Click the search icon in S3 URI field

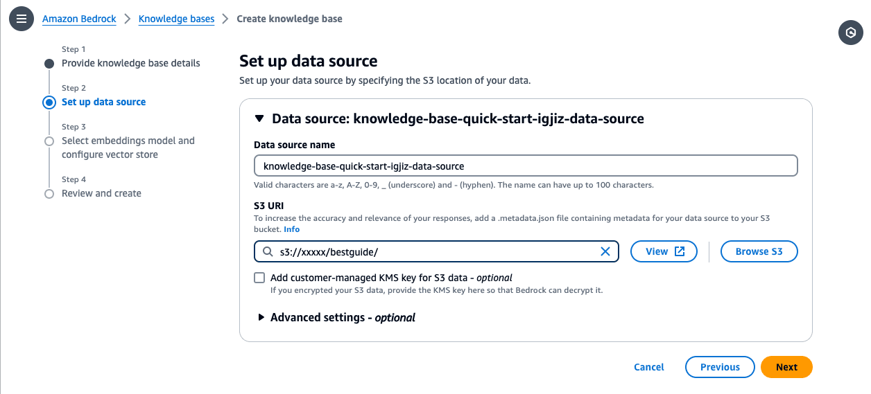click(x=268, y=252)
